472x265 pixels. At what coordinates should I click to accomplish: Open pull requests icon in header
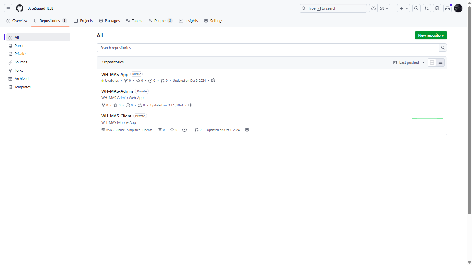pyautogui.click(x=427, y=8)
